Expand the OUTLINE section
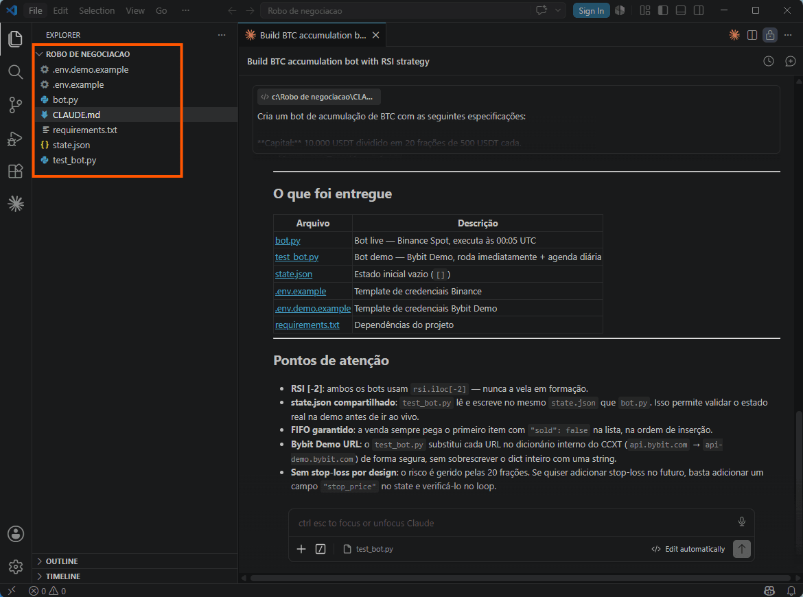Screen dimensions: 803x597 [x=62, y=561]
